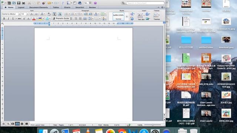Switch to Full Screen view button
This screenshot has width=237, height=133.
(27, 124)
